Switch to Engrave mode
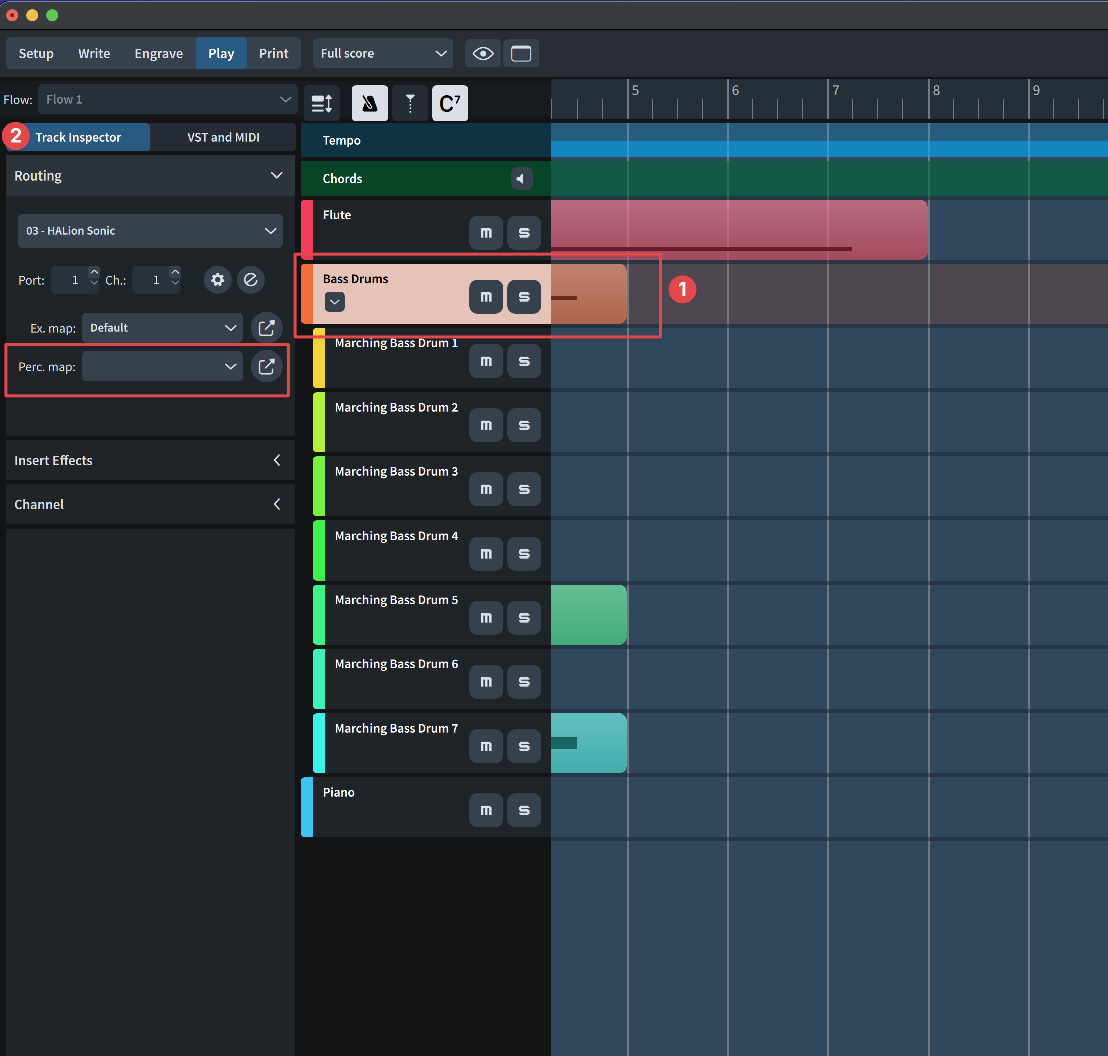The image size is (1108, 1056). (159, 54)
